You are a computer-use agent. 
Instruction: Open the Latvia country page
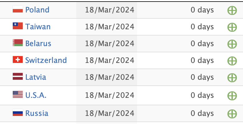click(x=36, y=77)
